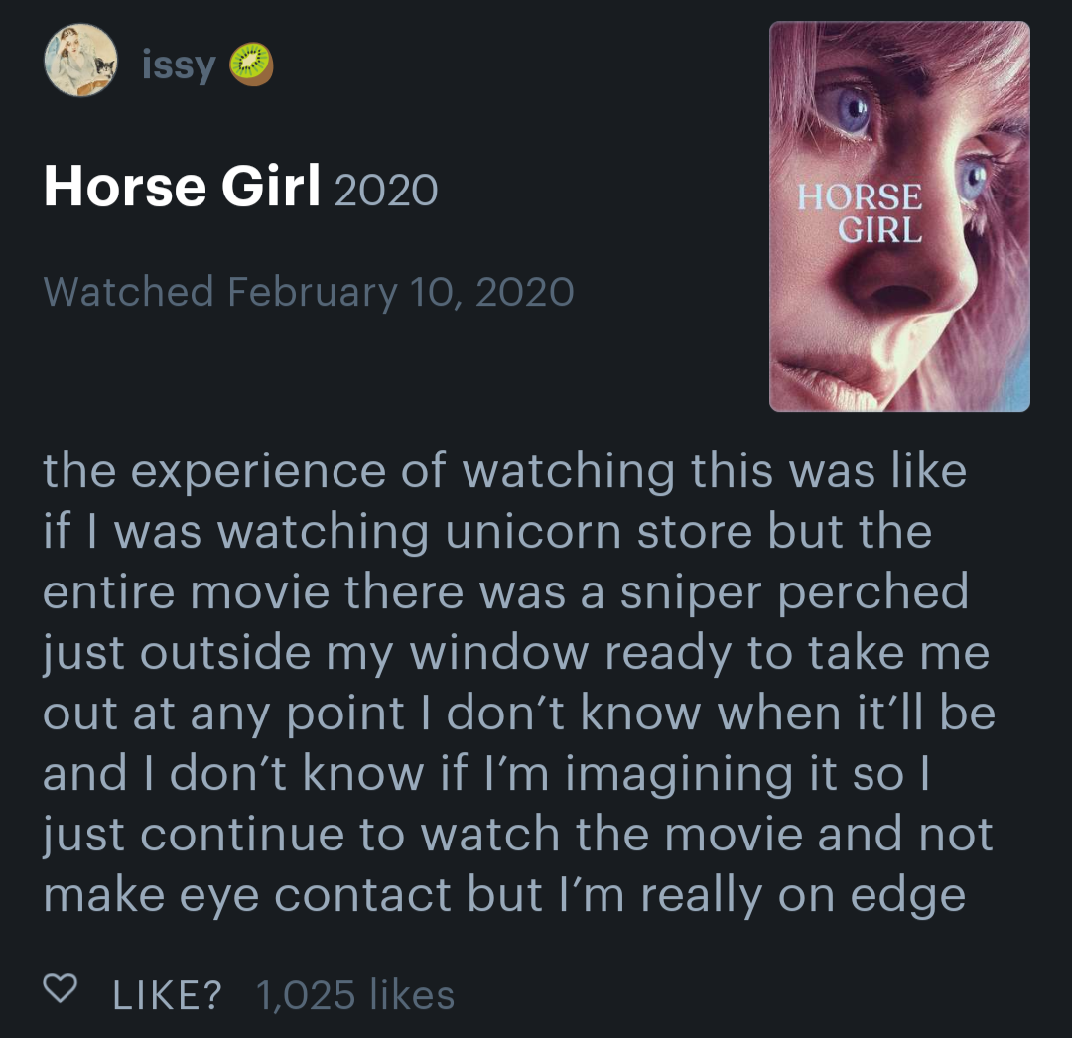The width and height of the screenshot is (1072, 1038).
Task: Open the issy username profile link
Action: pos(179,66)
